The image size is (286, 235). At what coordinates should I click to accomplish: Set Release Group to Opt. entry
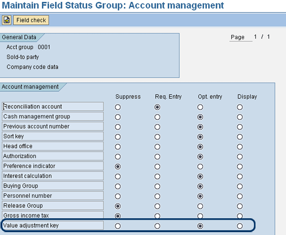pyautogui.click(x=200, y=206)
